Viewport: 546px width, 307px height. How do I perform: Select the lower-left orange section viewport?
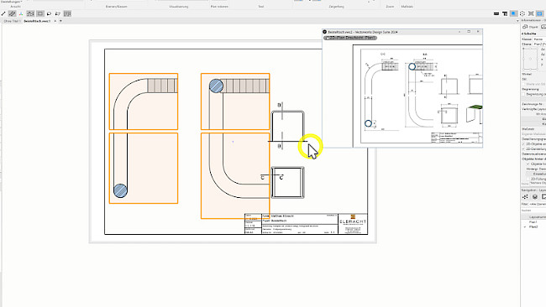tap(144, 169)
